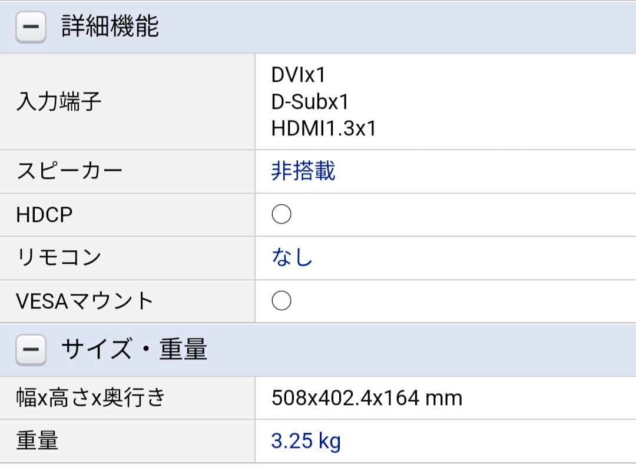The height and width of the screenshot is (471, 636).
Task: Click the 508x402.4x164 mm dimensions value
Action: coord(367,397)
